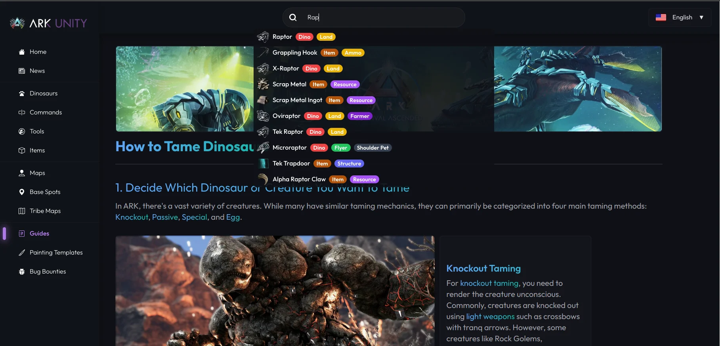
Task: Click the ARK Unity logo
Action: (x=48, y=23)
